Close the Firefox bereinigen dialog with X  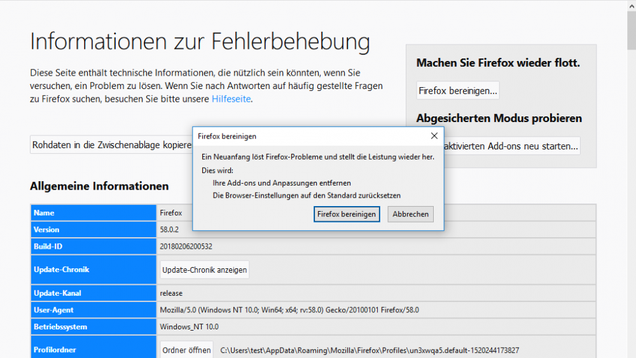(x=434, y=136)
